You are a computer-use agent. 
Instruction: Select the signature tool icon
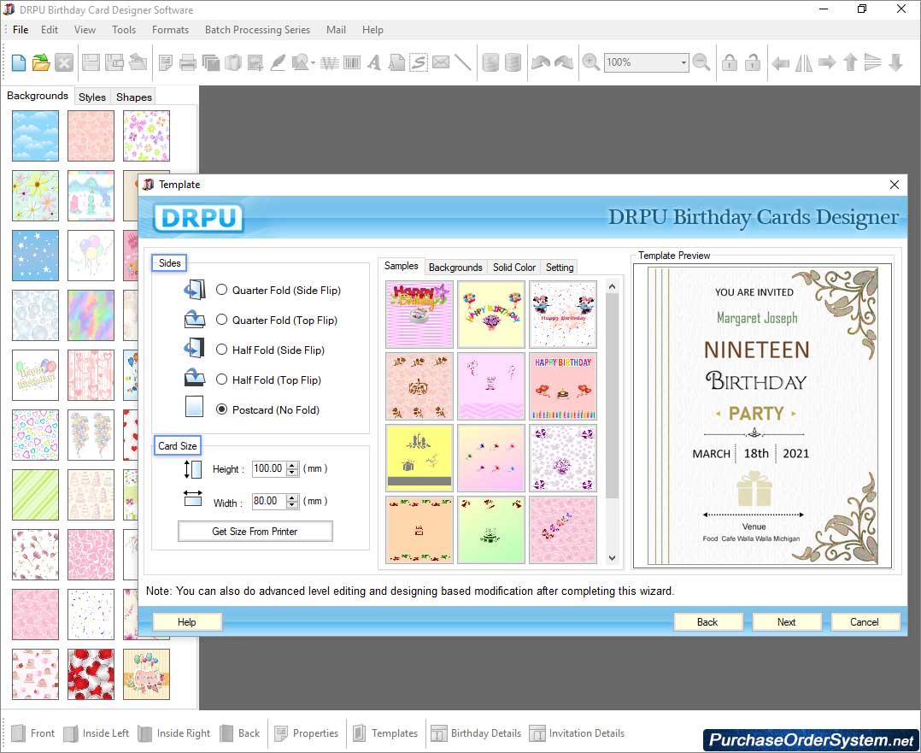(x=419, y=62)
